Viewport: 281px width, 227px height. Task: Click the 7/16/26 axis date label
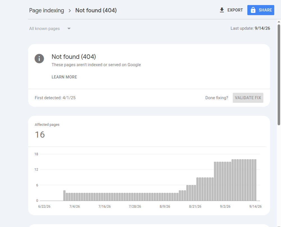105,207
